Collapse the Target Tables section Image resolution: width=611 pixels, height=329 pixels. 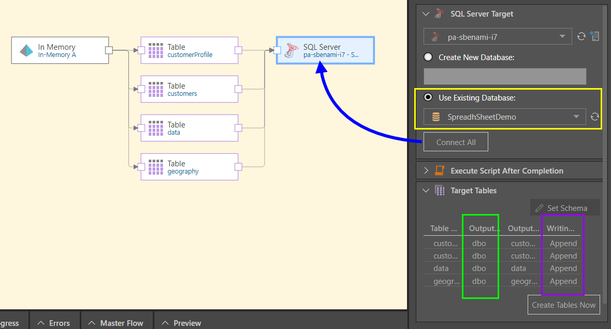click(426, 191)
